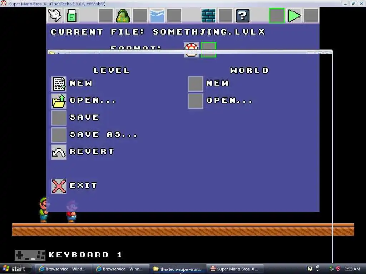Image resolution: width=366 pixels, height=274 pixels.
Task: Click the red security shield tray icon
Action: [x=338, y=269]
